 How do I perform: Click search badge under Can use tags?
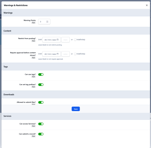pos(34,77)
